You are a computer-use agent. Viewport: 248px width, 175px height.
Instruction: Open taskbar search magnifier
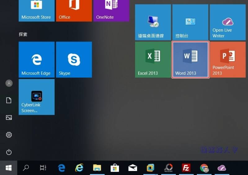pos(26,168)
